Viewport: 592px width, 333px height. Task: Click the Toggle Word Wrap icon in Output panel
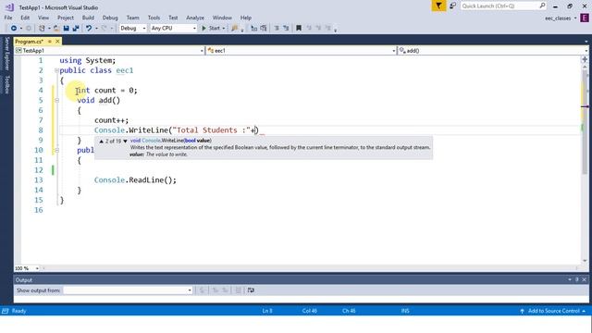pyautogui.click(x=251, y=290)
